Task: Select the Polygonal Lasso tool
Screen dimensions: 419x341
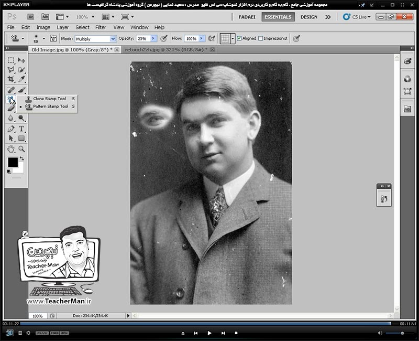Action: 10,70
